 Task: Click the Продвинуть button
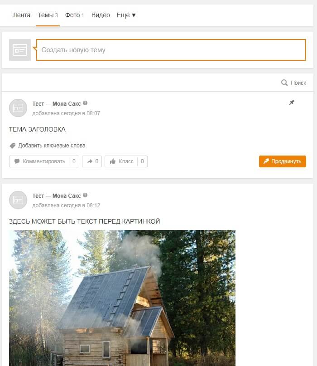tap(283, 161)
